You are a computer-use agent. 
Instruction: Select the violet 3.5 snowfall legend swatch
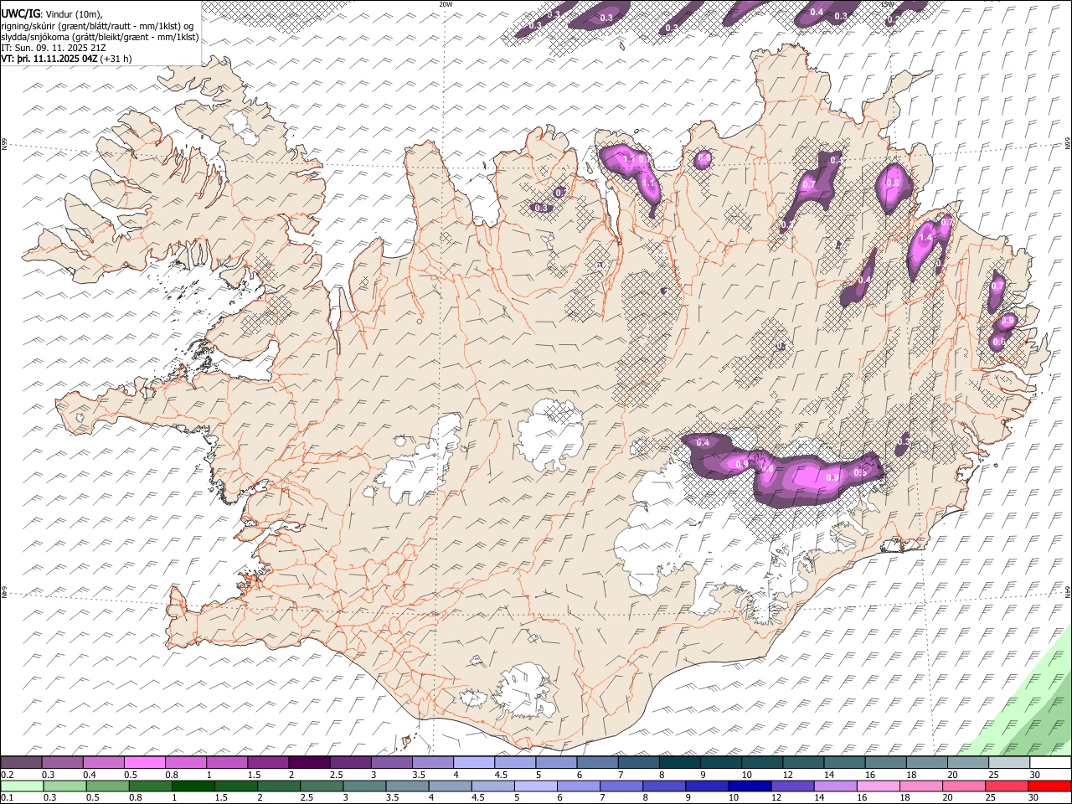(x=432, y=763)
